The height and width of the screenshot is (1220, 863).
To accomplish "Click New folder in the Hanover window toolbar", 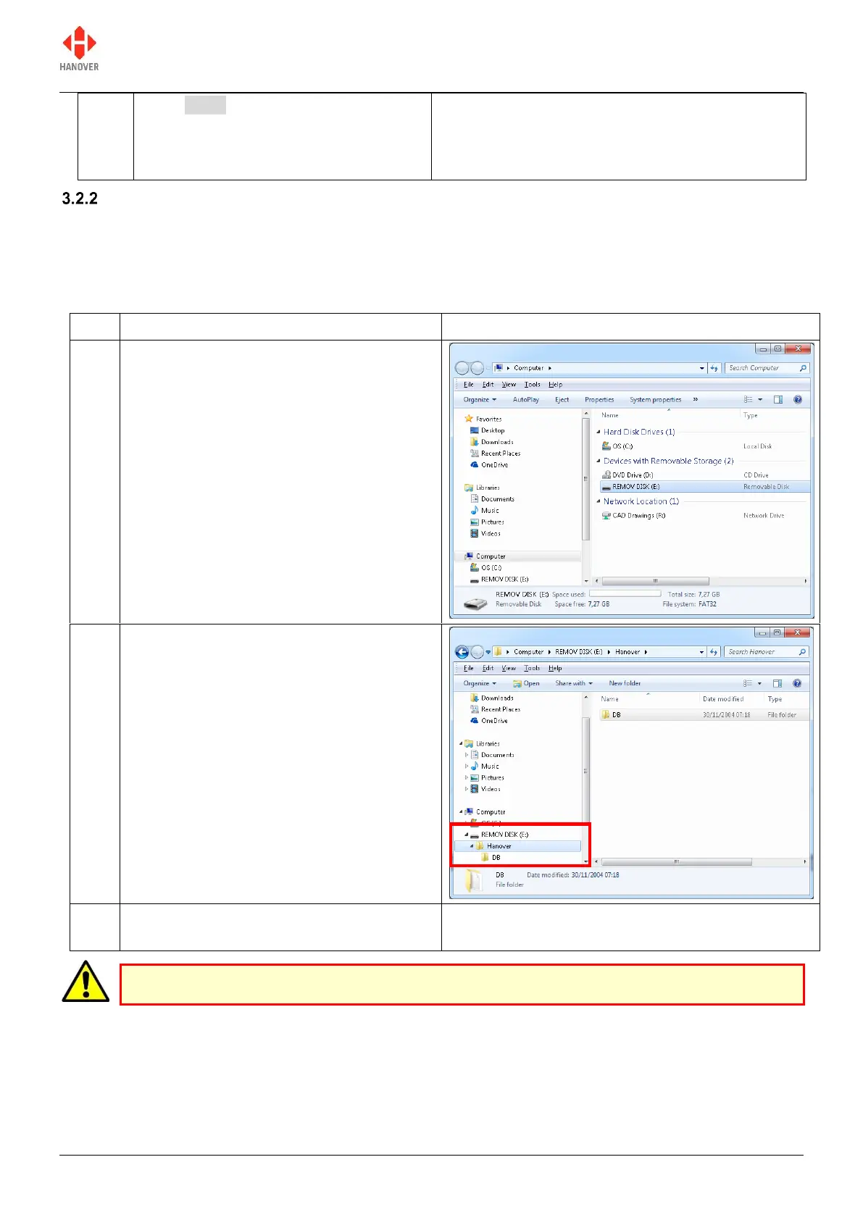I will (625, 683).
